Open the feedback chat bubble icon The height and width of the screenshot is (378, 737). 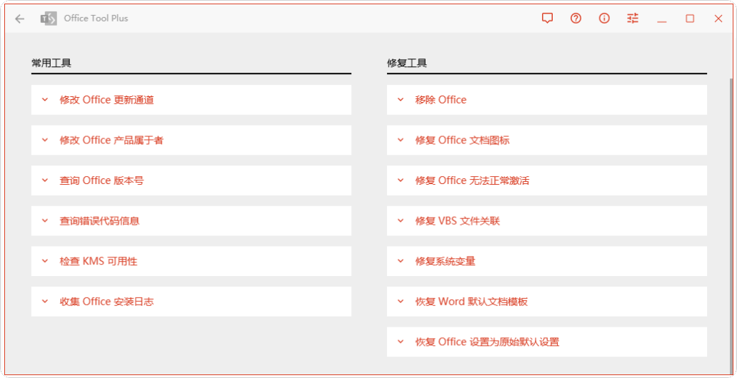(547, 19)
